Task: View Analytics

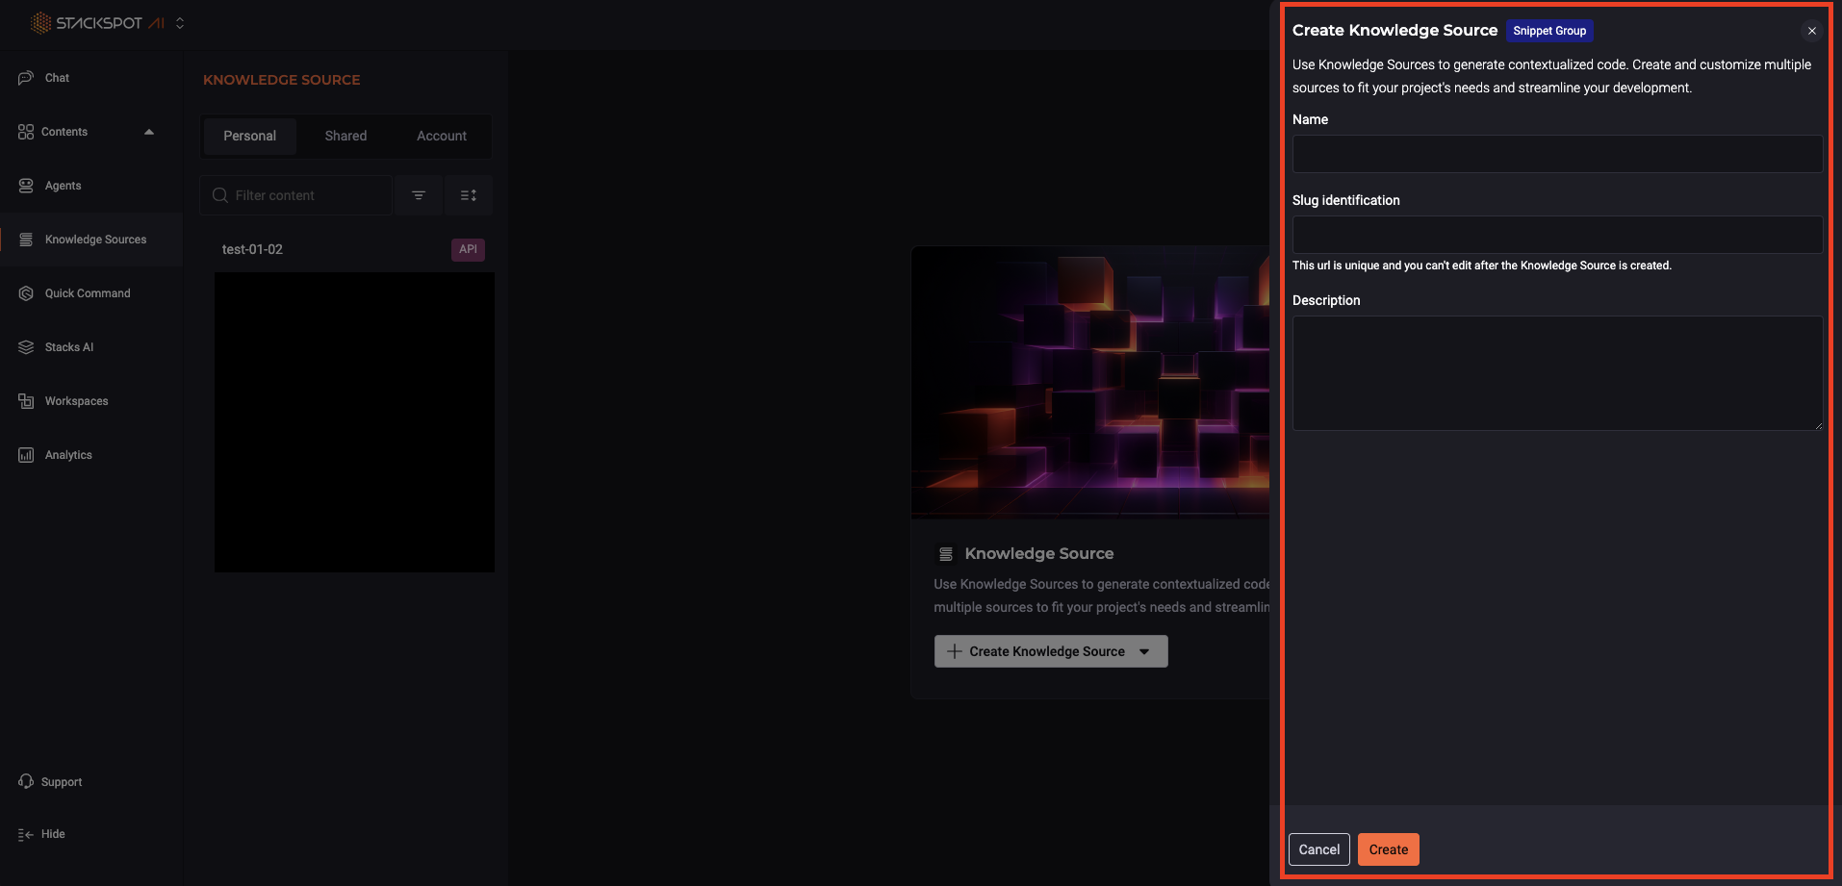Action: [x=67, y=454]
